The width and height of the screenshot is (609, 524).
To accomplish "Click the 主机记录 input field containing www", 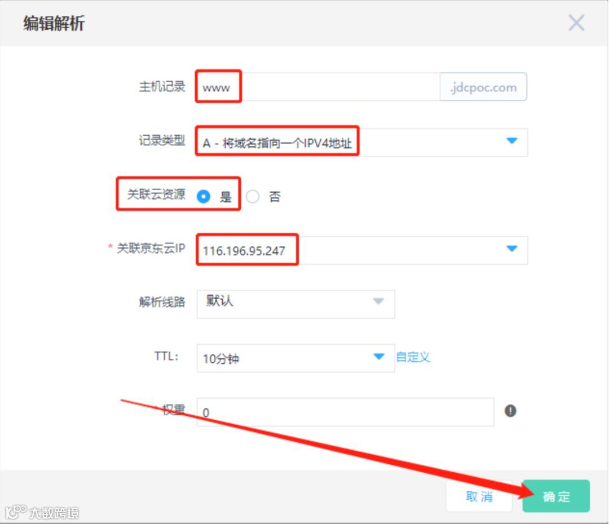I will coord(318,87).
